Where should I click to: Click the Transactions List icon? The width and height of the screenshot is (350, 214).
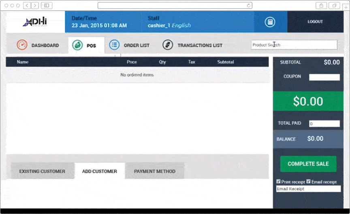point(168,45)
